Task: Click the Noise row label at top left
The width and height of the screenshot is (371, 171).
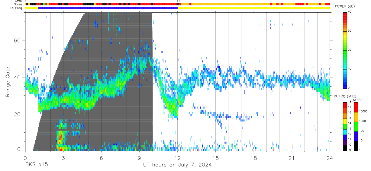Action: tap(18, 4)
